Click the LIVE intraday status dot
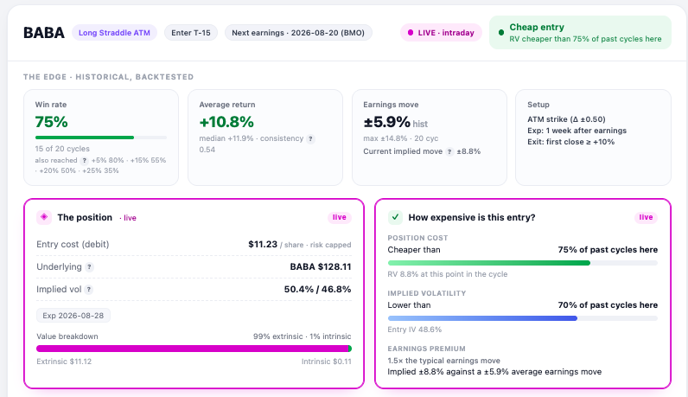This screenshot has width=688, height=397. pyautogui.click(x=411, y=33)
